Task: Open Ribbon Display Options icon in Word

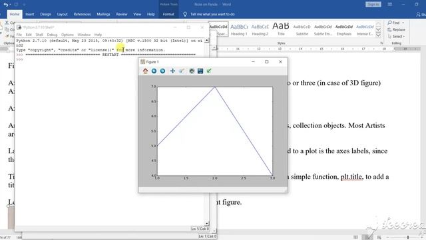Action: (390, 5)
